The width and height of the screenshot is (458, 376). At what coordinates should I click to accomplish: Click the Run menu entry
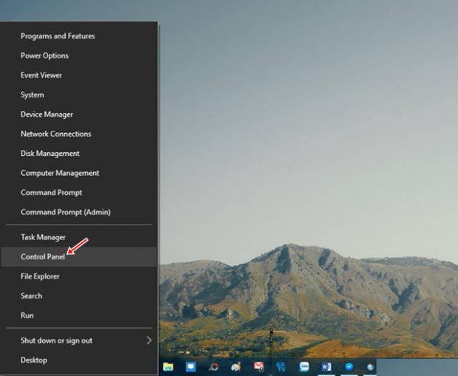pos(27,315)
